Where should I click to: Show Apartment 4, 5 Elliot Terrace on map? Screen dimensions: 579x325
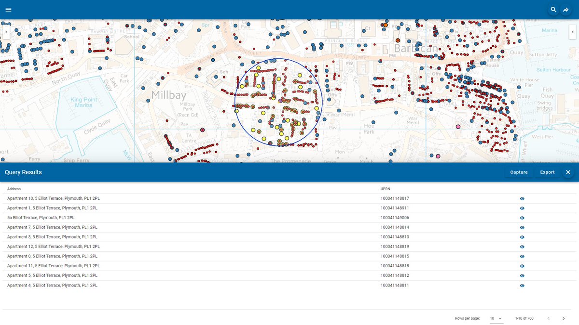click(522, 285)
